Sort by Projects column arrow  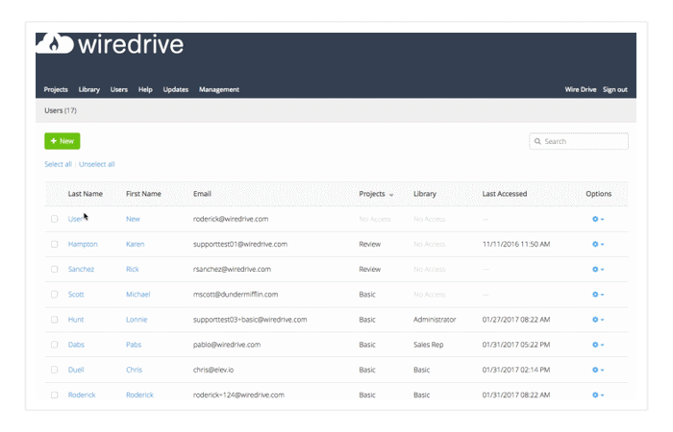pyautogui.click(x=391, y=195)
